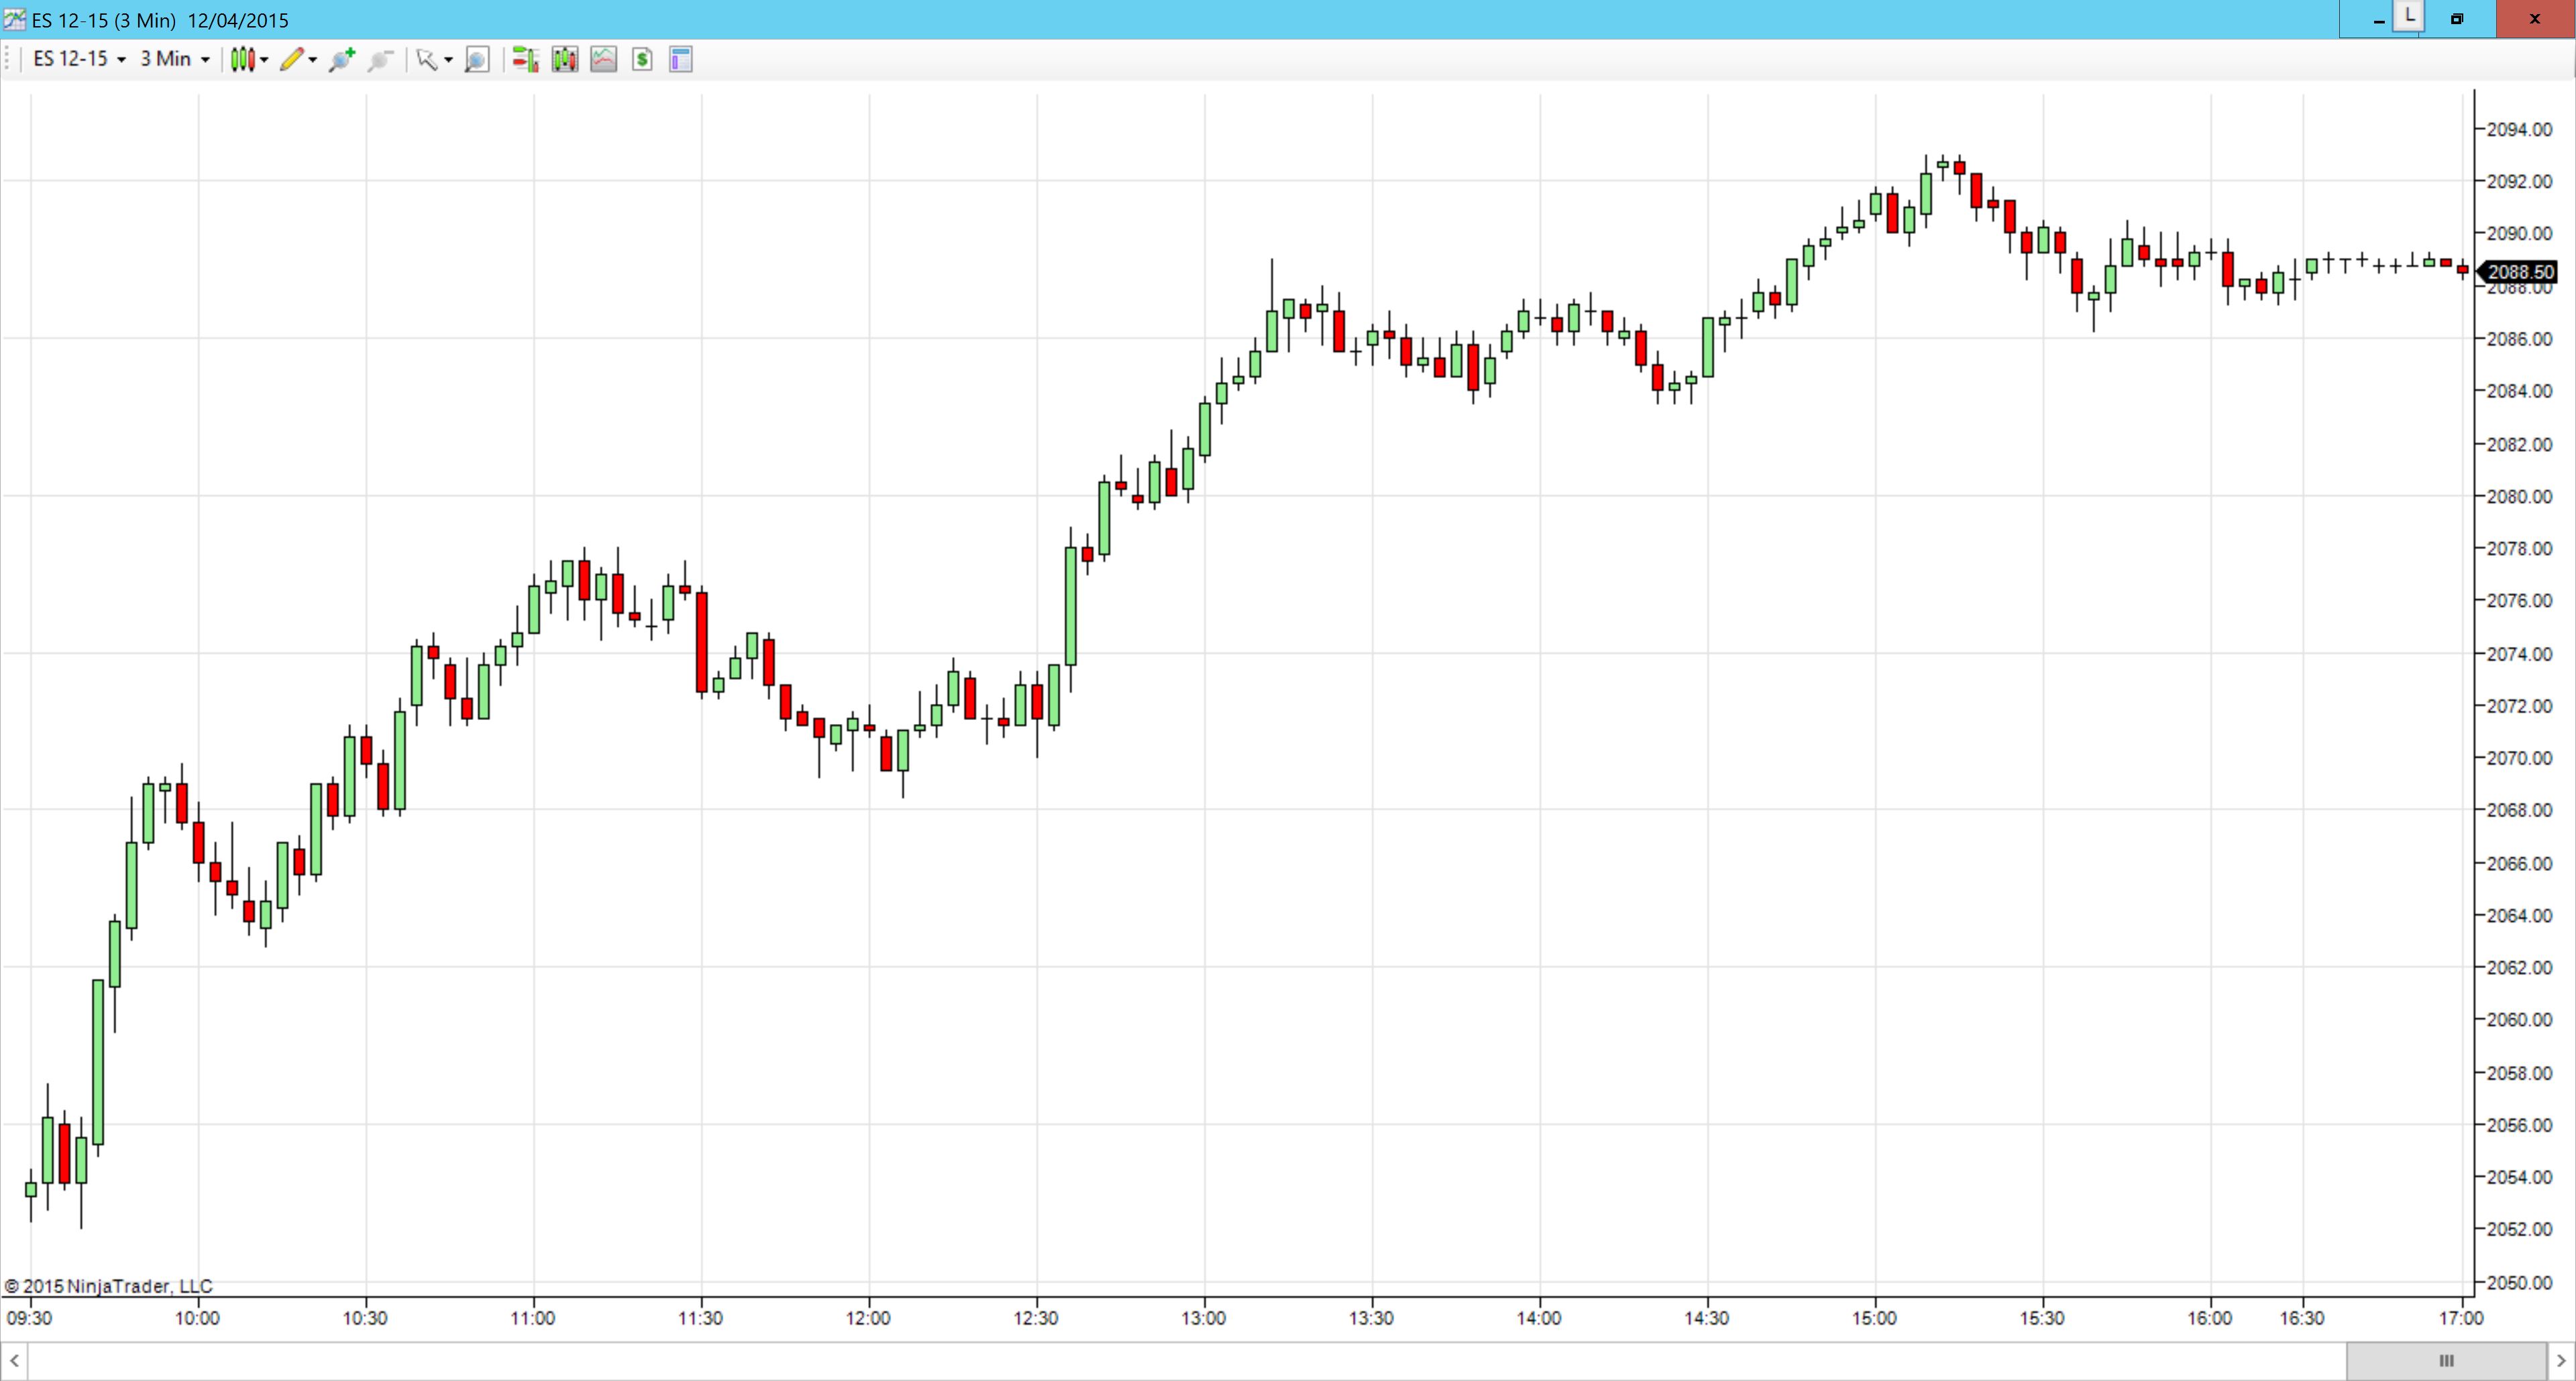2576x1381 pixels.
Task: Click the zoom in magnifier icon
Action: tap(342, 60)
